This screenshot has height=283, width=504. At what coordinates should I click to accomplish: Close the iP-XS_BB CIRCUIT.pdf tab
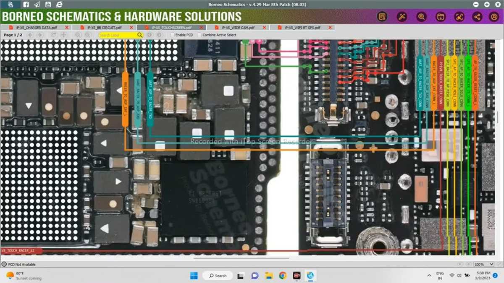[131, 28]
